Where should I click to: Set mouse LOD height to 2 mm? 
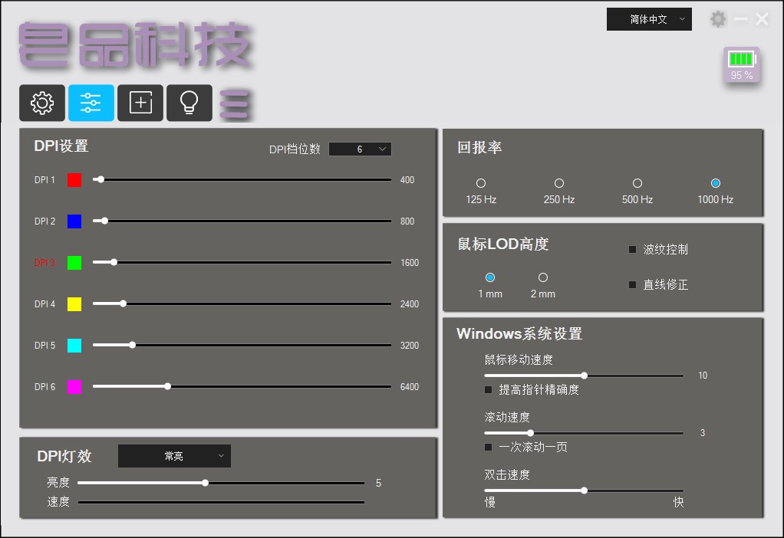(542, 277)
